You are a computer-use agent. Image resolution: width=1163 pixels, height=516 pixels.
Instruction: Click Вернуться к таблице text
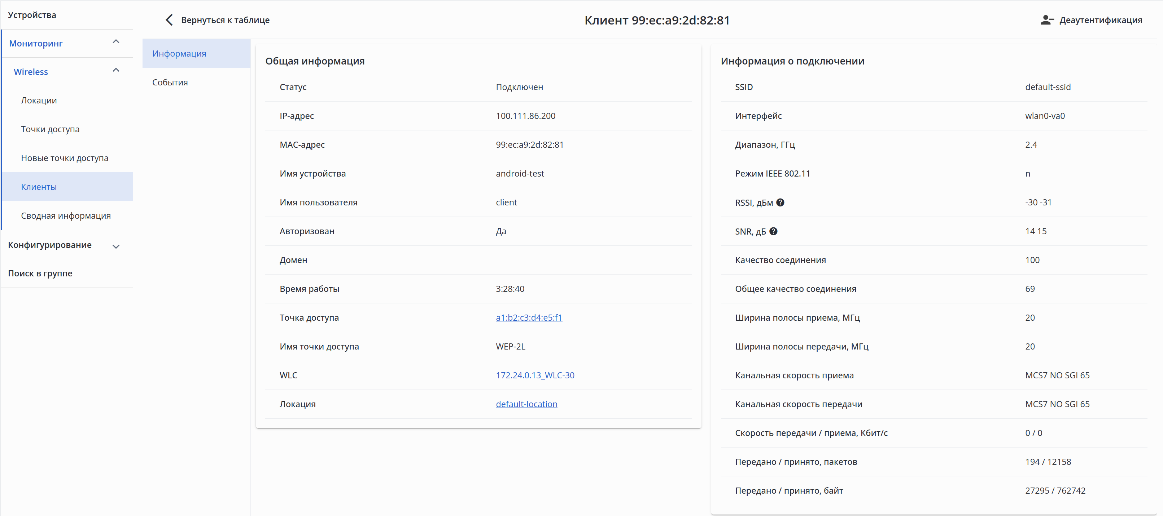tap(225, 20)
